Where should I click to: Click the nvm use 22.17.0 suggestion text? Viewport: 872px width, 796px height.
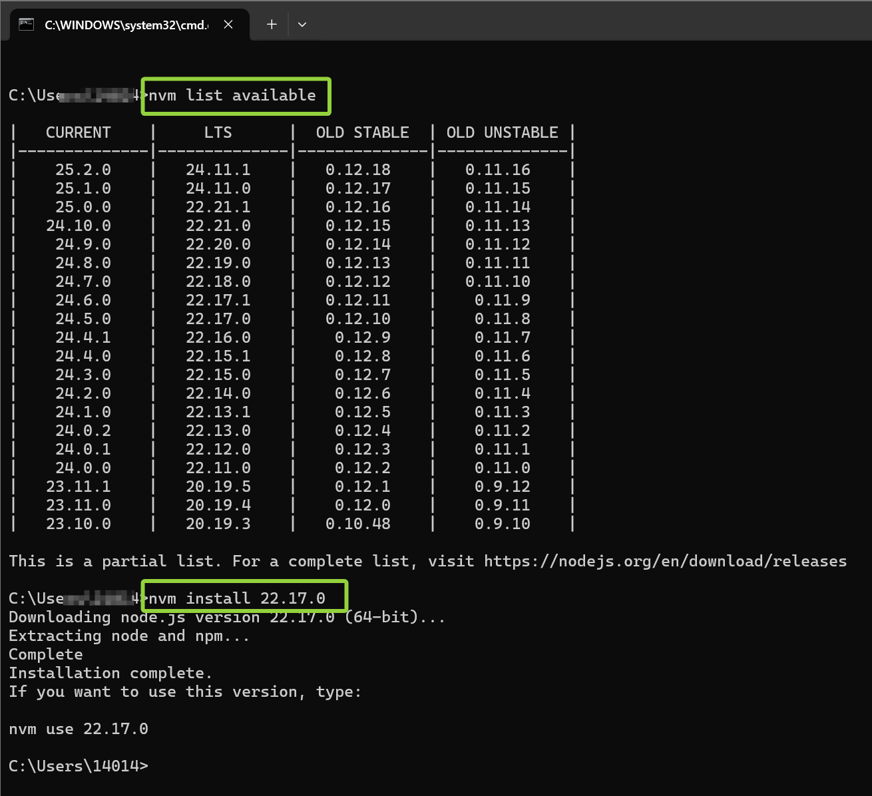pyautogui.click(x=79, y=729)
